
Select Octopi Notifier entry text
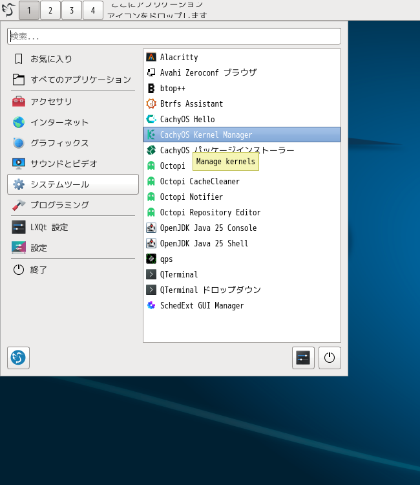pos(191,197)
